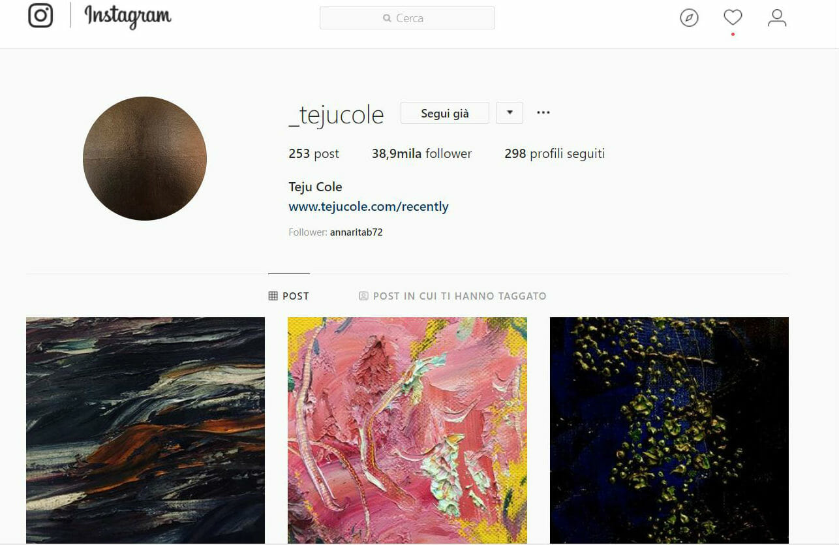Screen dimensions: 839x545
Task: Go to your profile via person icon
Action: [777, 18]
